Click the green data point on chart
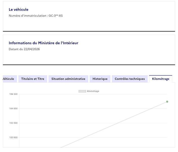Screen dimensions: 178x152 [x=167, y=102]
